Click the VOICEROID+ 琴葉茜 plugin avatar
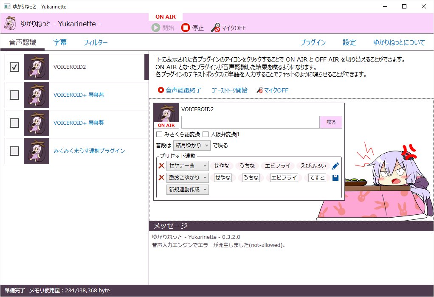 [37, 95]
